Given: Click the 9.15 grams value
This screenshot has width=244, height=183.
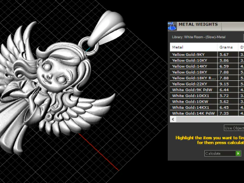Looking at the screenshot, I should click(x=224, y=84).
